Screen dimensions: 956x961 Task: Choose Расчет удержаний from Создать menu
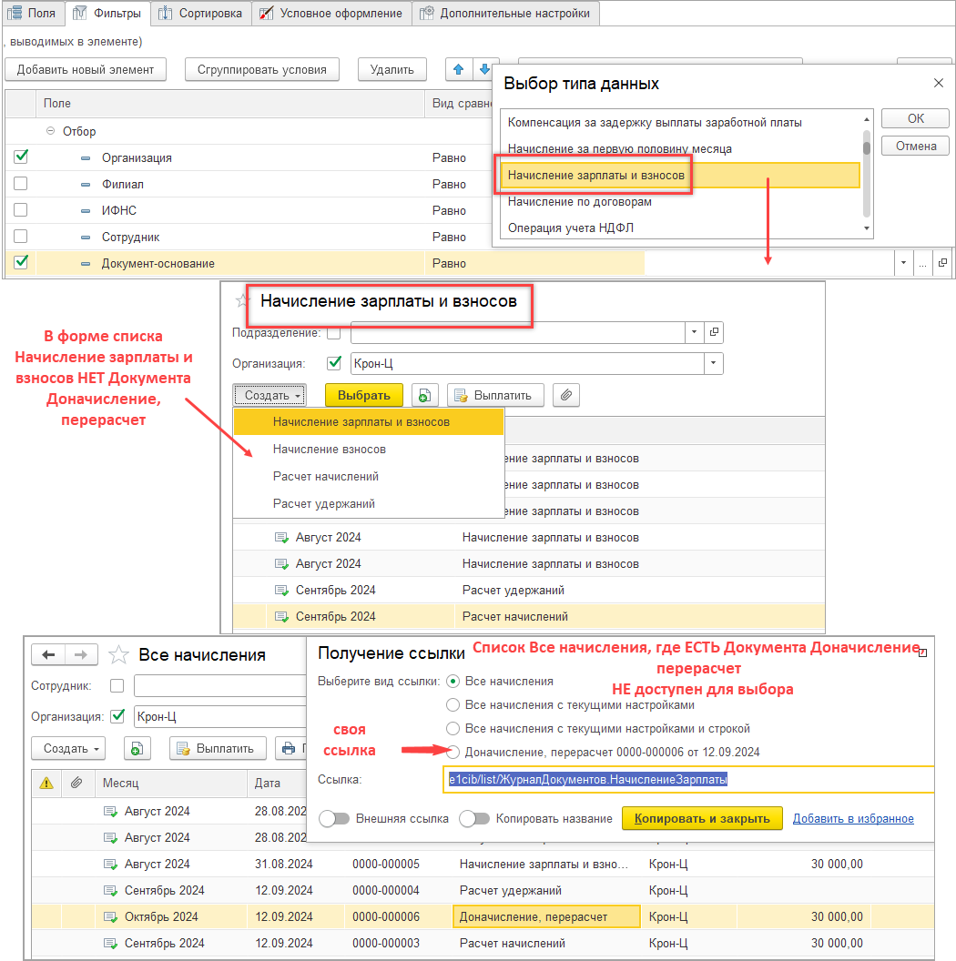point(369,504)
